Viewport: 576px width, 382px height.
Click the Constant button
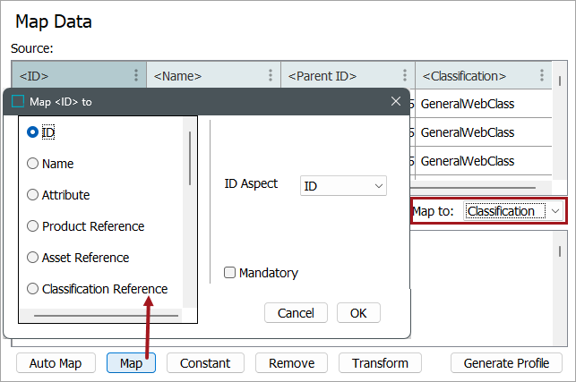pyautogui.click(x=205, y=363)
